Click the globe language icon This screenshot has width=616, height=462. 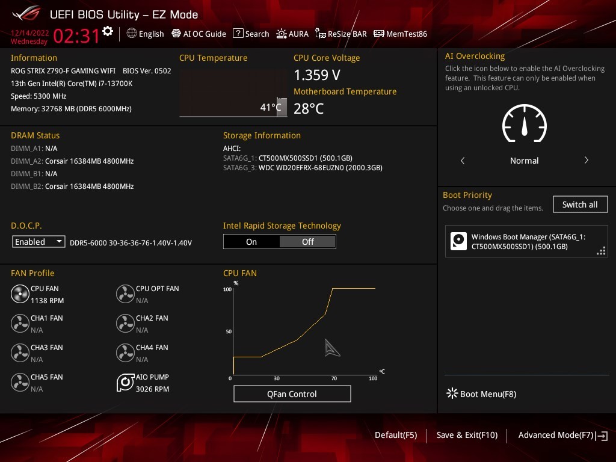coord(132,34)
